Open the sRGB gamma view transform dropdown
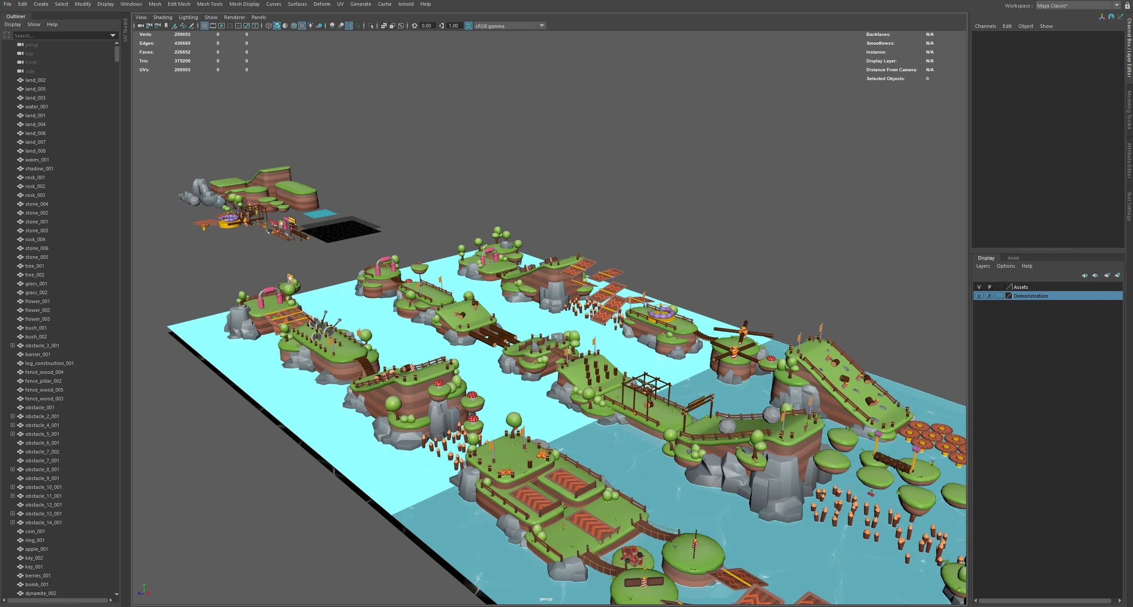The image size is (1133, 607). [x=541, y=26]
